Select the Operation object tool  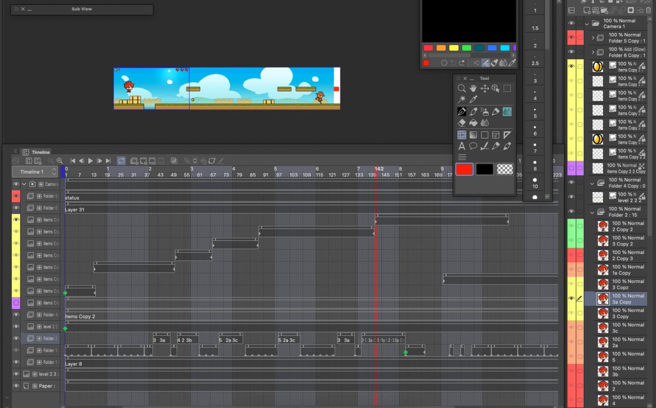coord(495,88)
